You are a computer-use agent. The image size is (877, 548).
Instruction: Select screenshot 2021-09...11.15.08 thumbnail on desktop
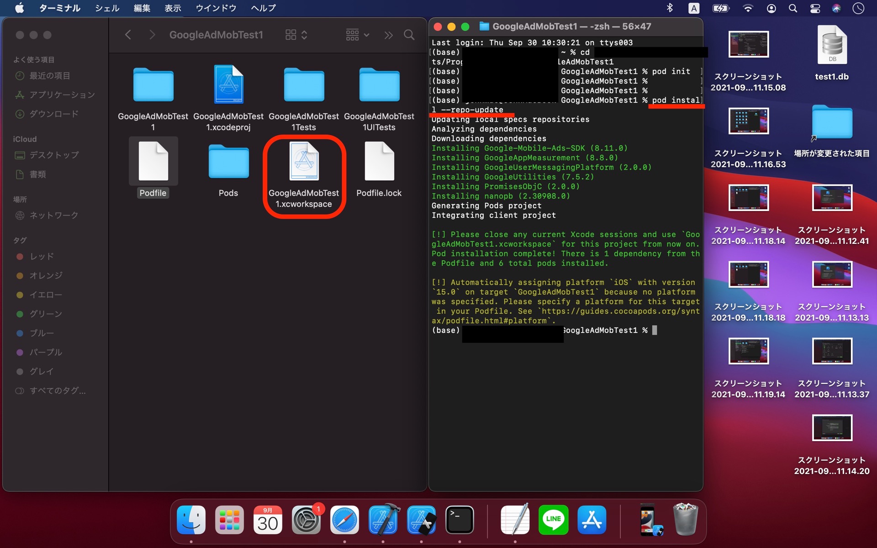pyautogui.click(x=748, y=44)
